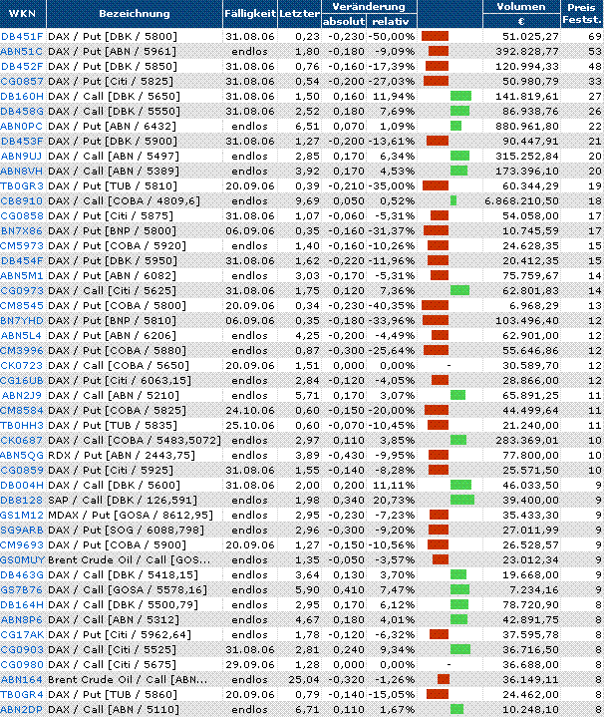This screenshot has width=604, height=717.
Task: Open WKN link CG0859
Action: click(x=22, y=470)
